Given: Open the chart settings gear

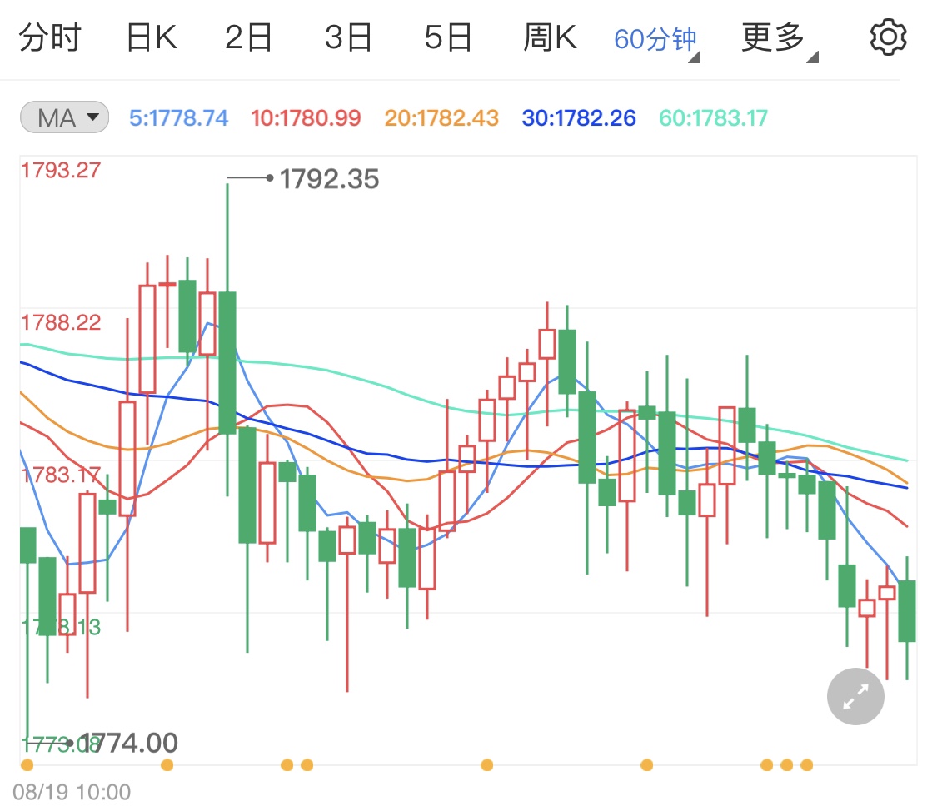Looking at the screenshot, I should coord(887,35).
